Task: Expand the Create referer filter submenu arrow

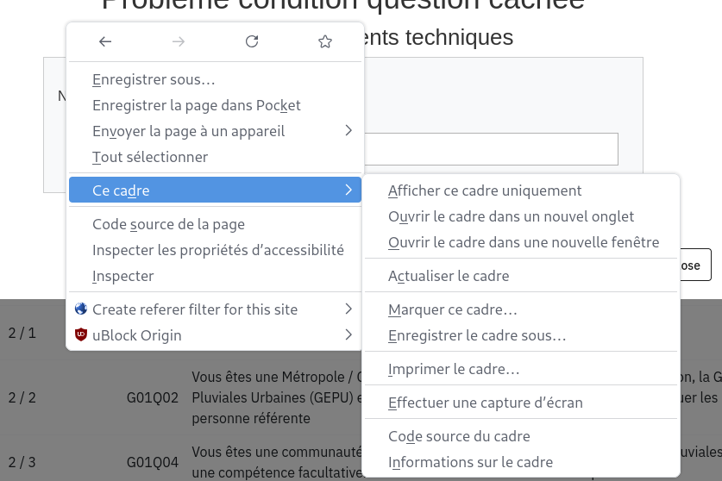Action: (348, 309)
